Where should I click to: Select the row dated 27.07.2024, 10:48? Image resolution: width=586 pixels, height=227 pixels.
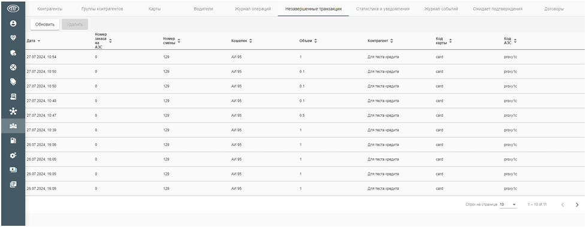[x=305, y=101]
